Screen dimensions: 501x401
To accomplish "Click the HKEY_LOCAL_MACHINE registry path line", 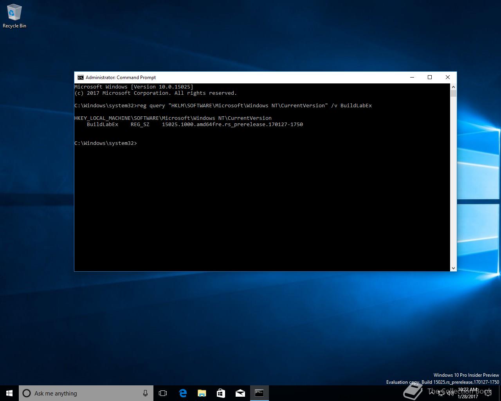I will pos(173,118).
